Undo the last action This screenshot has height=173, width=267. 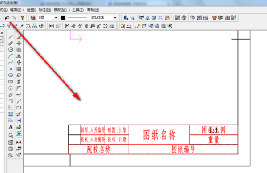tap(7, 17)
